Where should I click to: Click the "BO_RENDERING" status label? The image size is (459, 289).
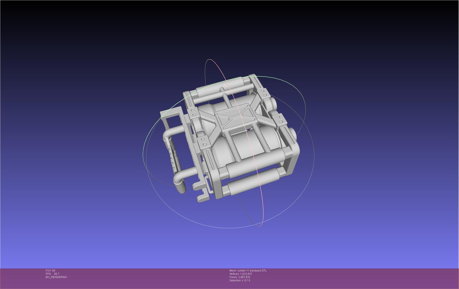[56, 277]
